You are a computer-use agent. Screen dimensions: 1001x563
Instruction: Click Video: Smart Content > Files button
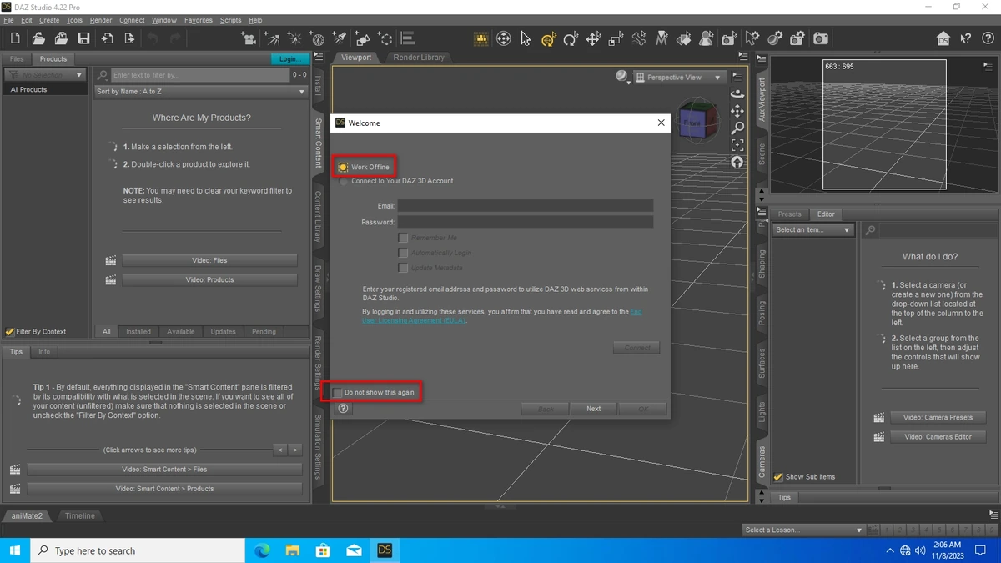pos(164,470)
